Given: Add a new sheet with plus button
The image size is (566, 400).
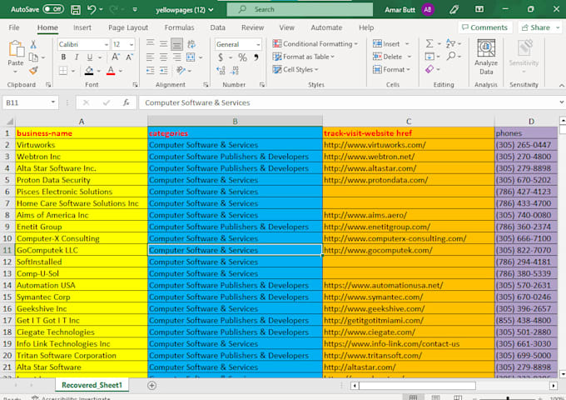Looking at the screenshot, I should [152, 385].
